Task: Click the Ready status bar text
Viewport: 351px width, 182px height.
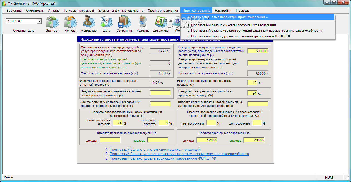Action: 8,177
